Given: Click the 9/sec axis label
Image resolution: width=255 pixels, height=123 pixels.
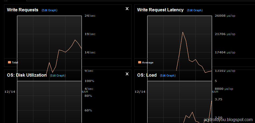Looking at the screenshot, I should point(89,71).
